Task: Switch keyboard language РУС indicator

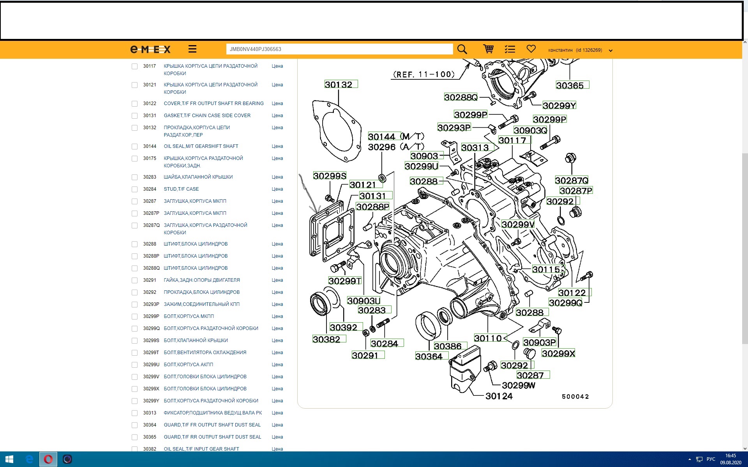Action: point(711,459)
